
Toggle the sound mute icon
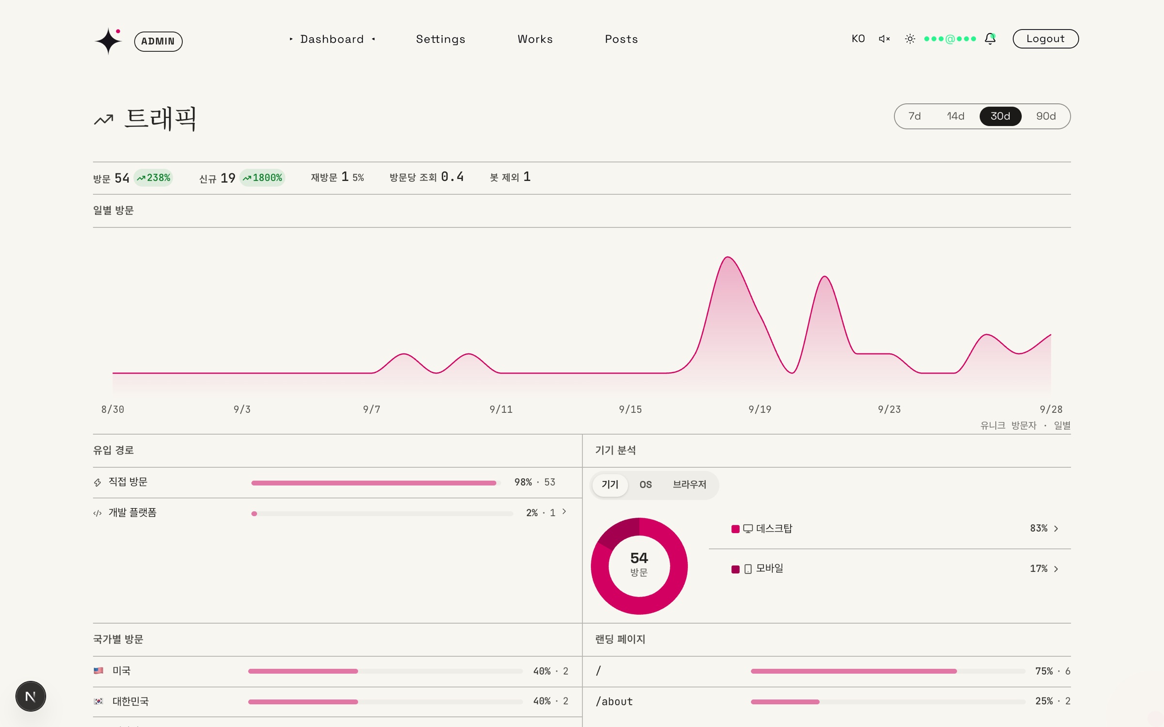pos(884,39)
